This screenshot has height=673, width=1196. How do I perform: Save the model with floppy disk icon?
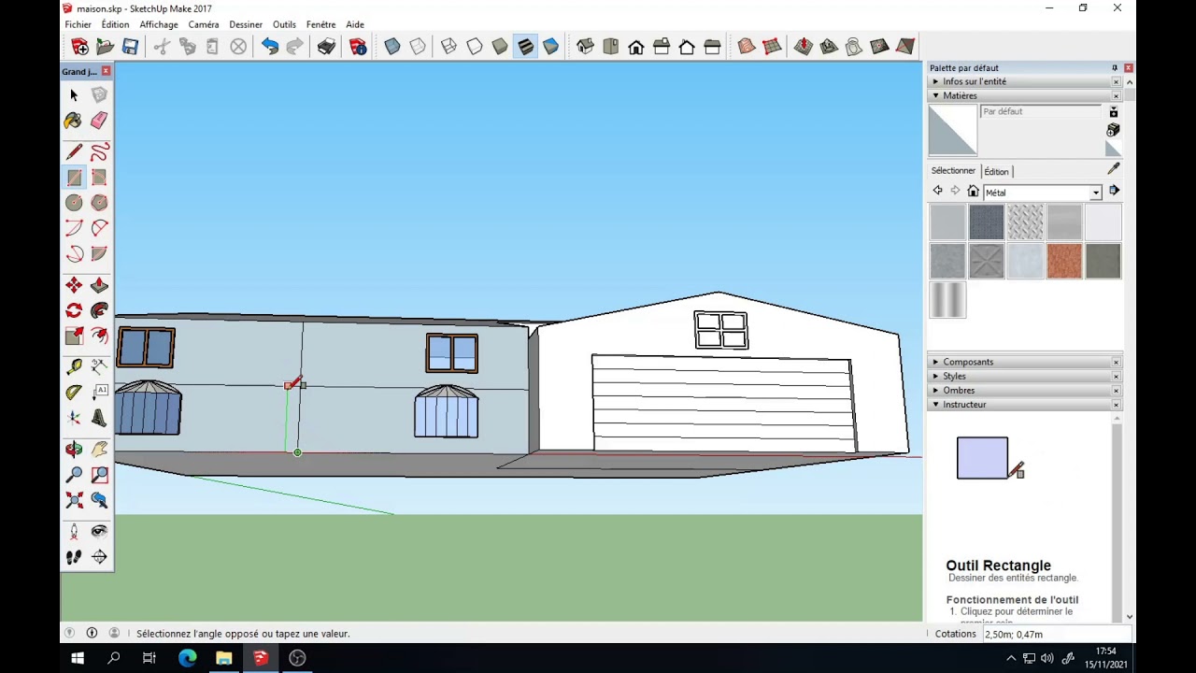click(x=131, y=47)
